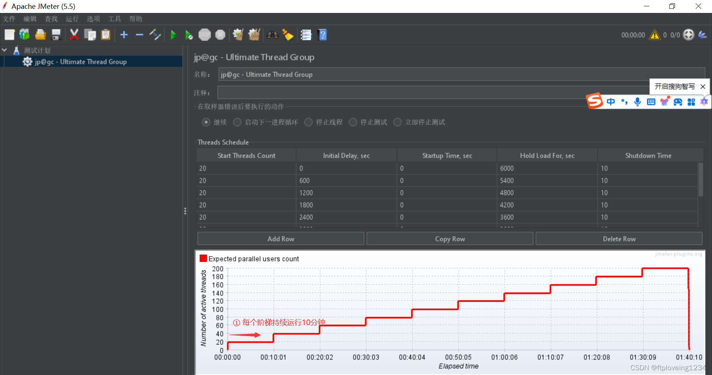Open a test plan file via folder icon
This screenshot has width=712, height=375.
40,35
